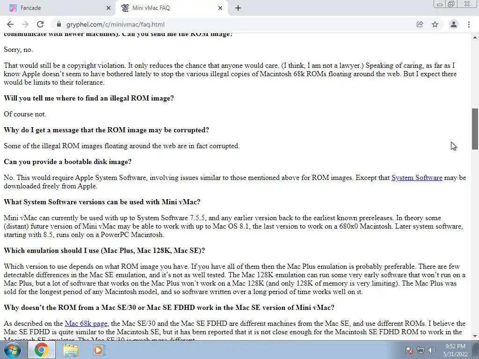Click heading 'Why do I get a message that the ROM image may be corrupted?'
The width and height of the screenshot is (479, 359).
pyautogui.click(x=106, y=130)
